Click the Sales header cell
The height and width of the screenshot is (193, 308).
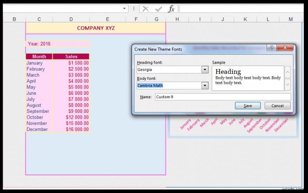[71, 56]
